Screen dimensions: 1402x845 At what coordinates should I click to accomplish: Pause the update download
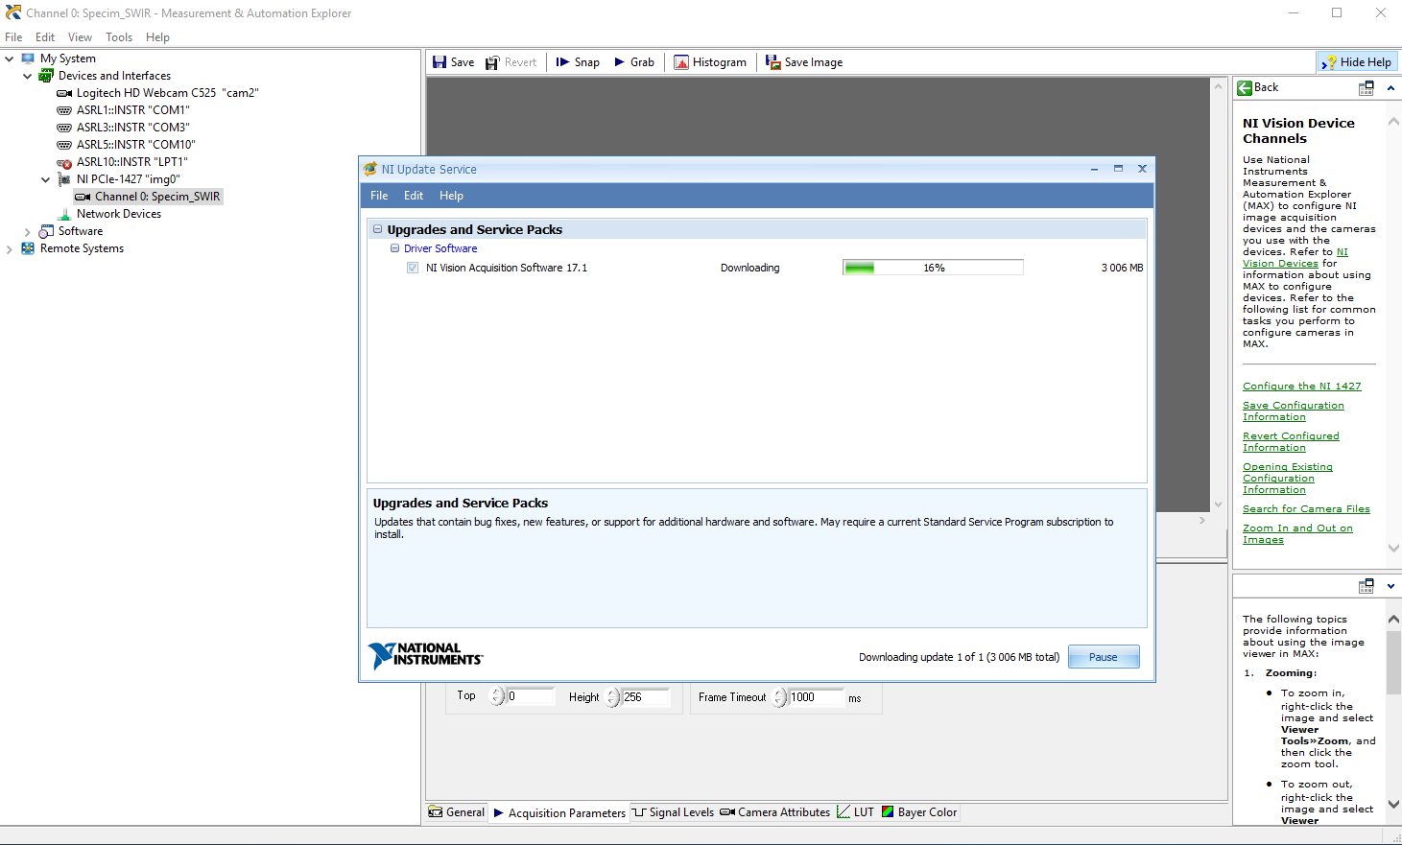pos(1103,657)
